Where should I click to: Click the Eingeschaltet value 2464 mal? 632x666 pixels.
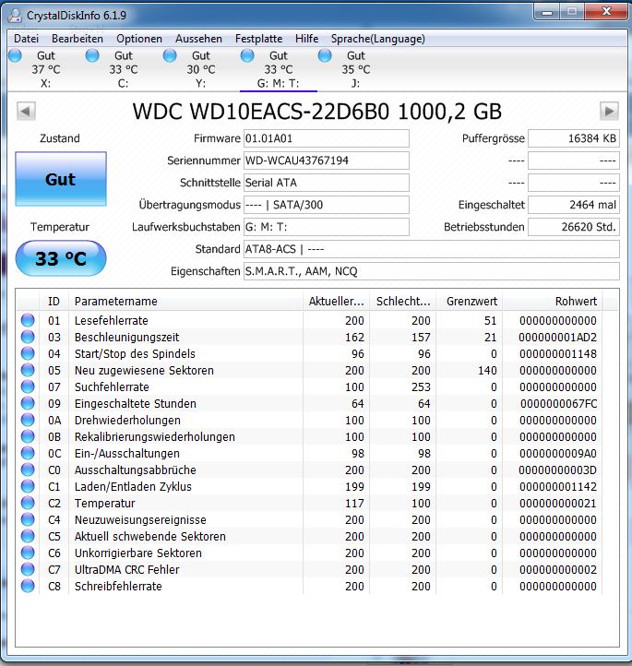click(x=573, y=205)
